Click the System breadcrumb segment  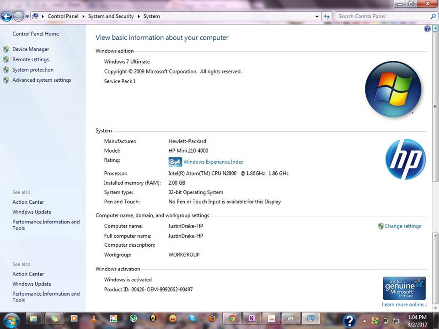tap(152, 16)
